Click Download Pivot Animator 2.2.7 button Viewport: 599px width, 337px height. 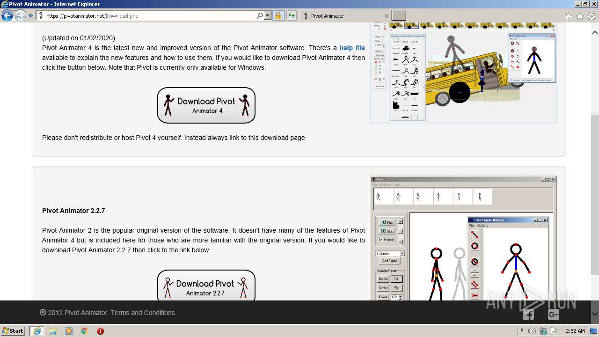[x=206, y=285]
